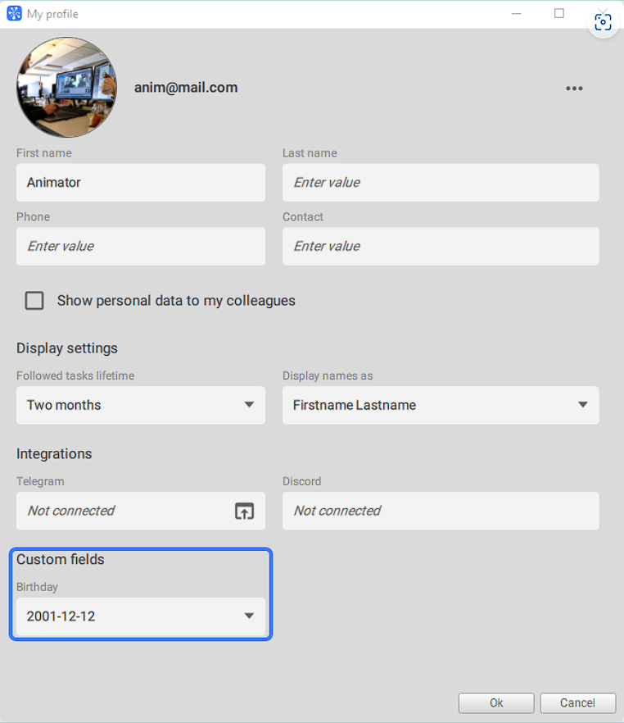The width and height of the screenshot is (624, 723).
Task: Open the Birthday date dropdown
Action: [141, 616]
